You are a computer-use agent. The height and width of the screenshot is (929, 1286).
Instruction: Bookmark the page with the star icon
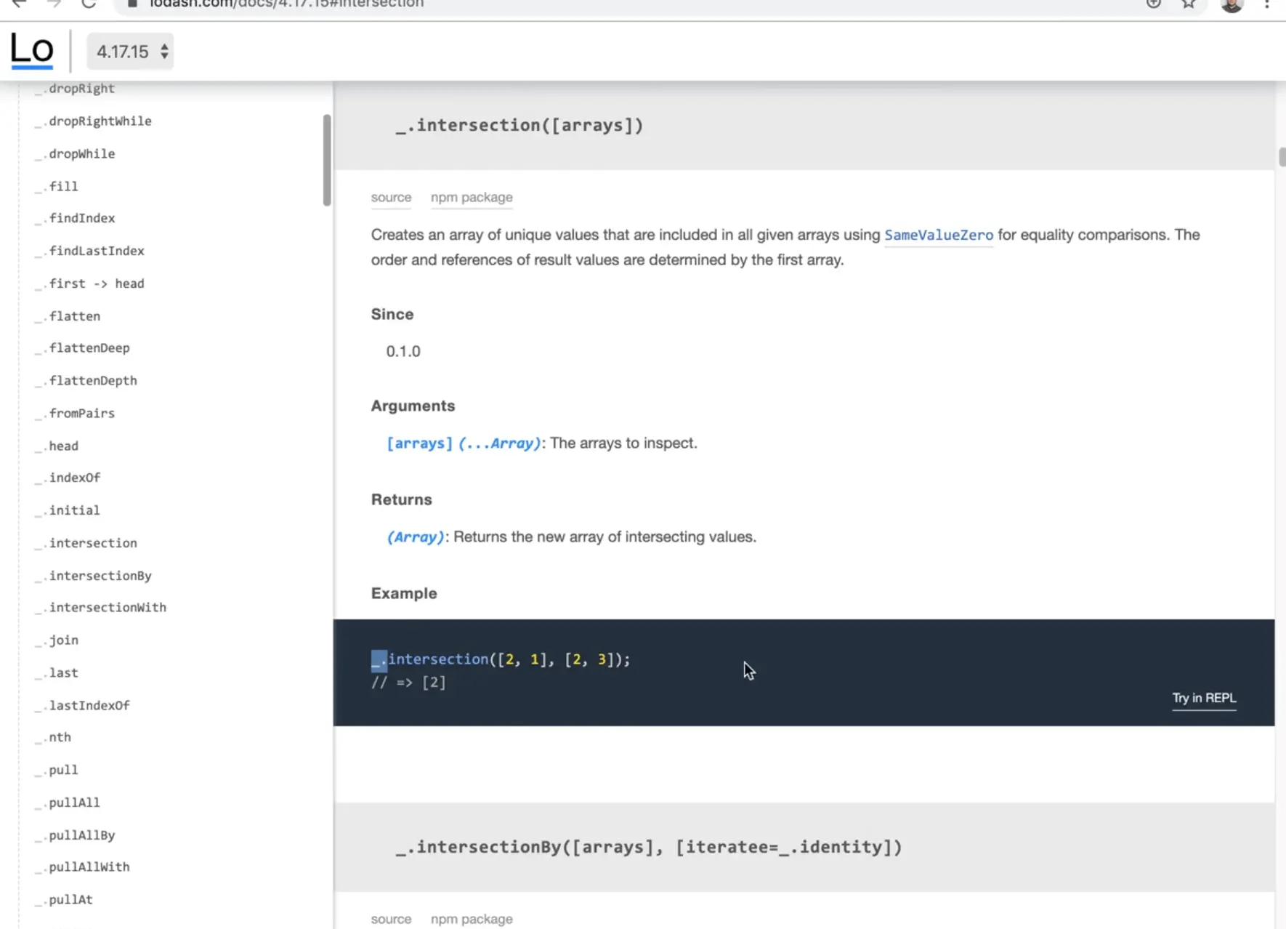tap(1187, 4)
